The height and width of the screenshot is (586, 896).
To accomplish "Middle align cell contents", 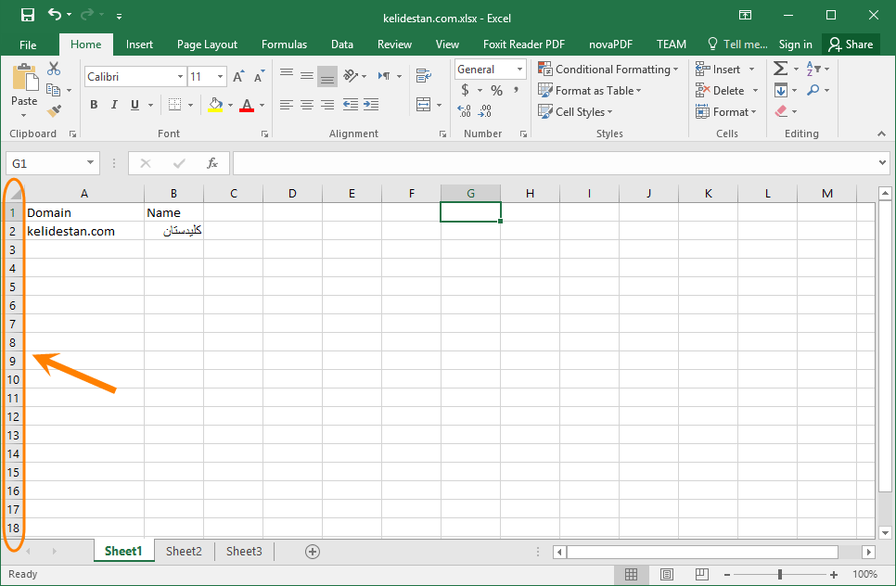I will (307, 75).
